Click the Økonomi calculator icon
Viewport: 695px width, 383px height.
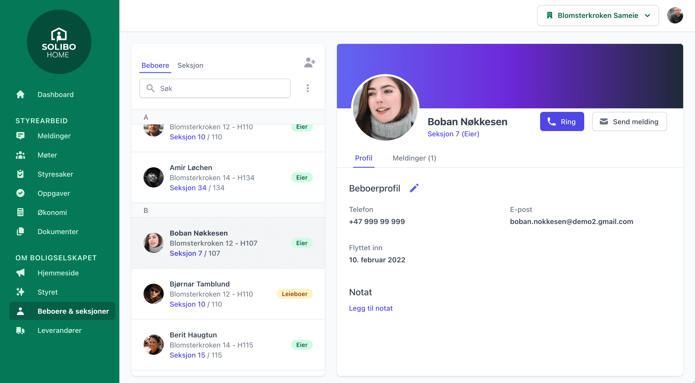(20, 212)
